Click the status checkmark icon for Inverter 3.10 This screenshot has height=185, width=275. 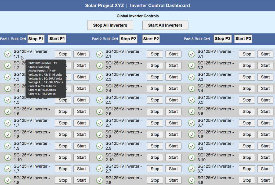click(x=191, y=157)
